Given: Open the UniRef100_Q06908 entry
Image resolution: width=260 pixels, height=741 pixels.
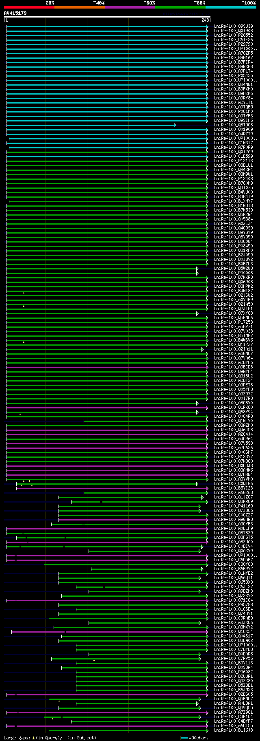Looking at the screenshot, I should pyautogui.click(x=233, y=282).
